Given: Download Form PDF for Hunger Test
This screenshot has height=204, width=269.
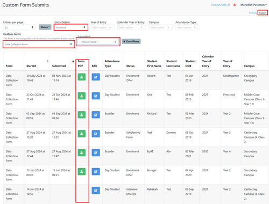Looking at the screenshot, I should tap(82, 171).
